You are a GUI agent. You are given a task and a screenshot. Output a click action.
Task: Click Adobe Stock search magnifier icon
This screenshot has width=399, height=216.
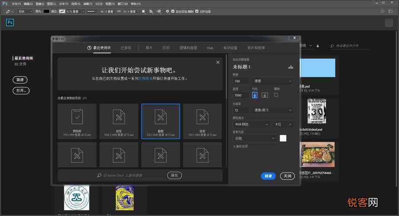pos(99,175)
